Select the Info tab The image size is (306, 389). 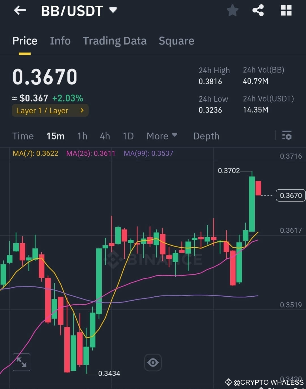(x=60, y=41)
